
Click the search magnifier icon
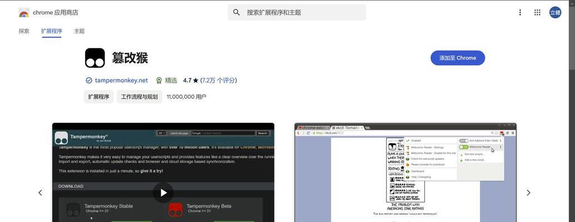(237, 12)
